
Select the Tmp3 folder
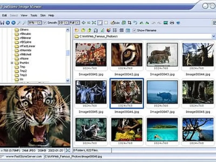click(23, 75)
